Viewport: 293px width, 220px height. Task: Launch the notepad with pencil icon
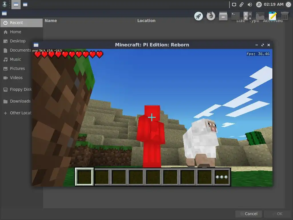pos(272,16)
